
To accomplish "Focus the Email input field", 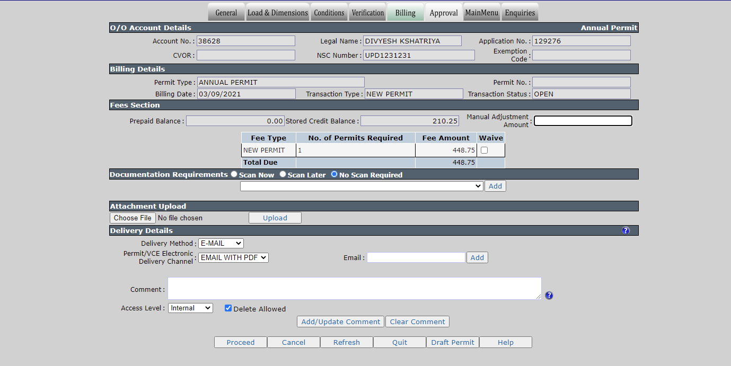I will (x=416, y=257).
